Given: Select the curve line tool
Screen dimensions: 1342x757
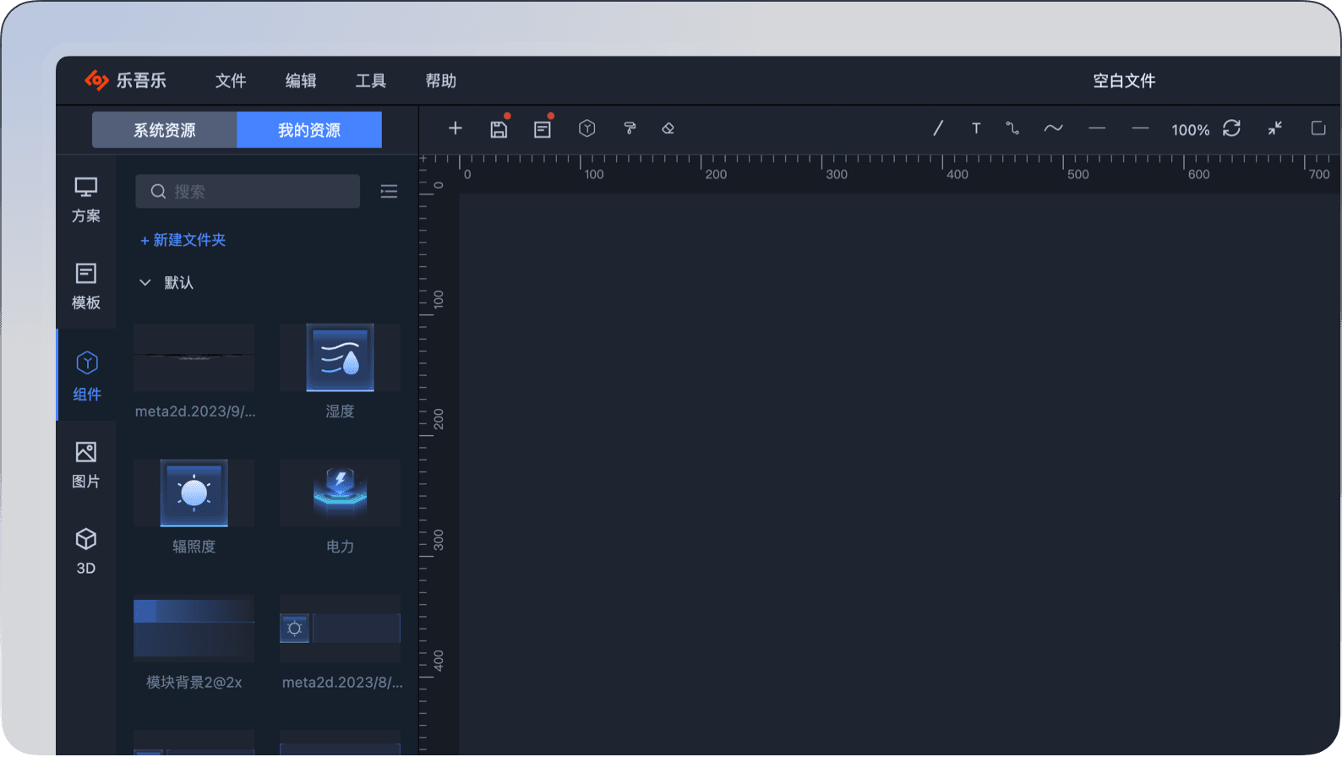Looking at the screenshot, I should (x=1053, y=128).
